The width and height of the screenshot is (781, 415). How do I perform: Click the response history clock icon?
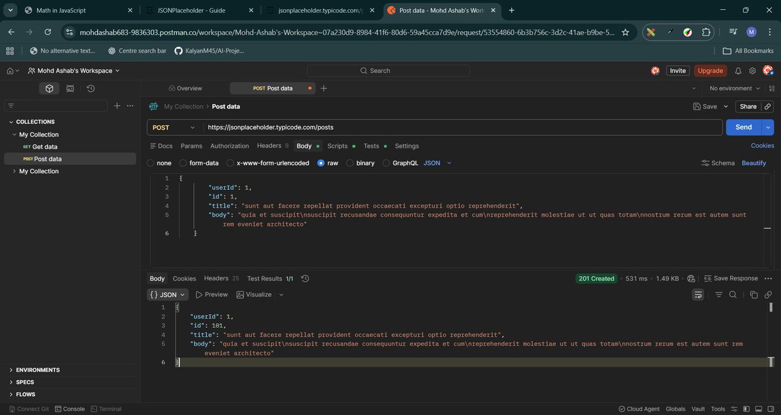point(305,278)
